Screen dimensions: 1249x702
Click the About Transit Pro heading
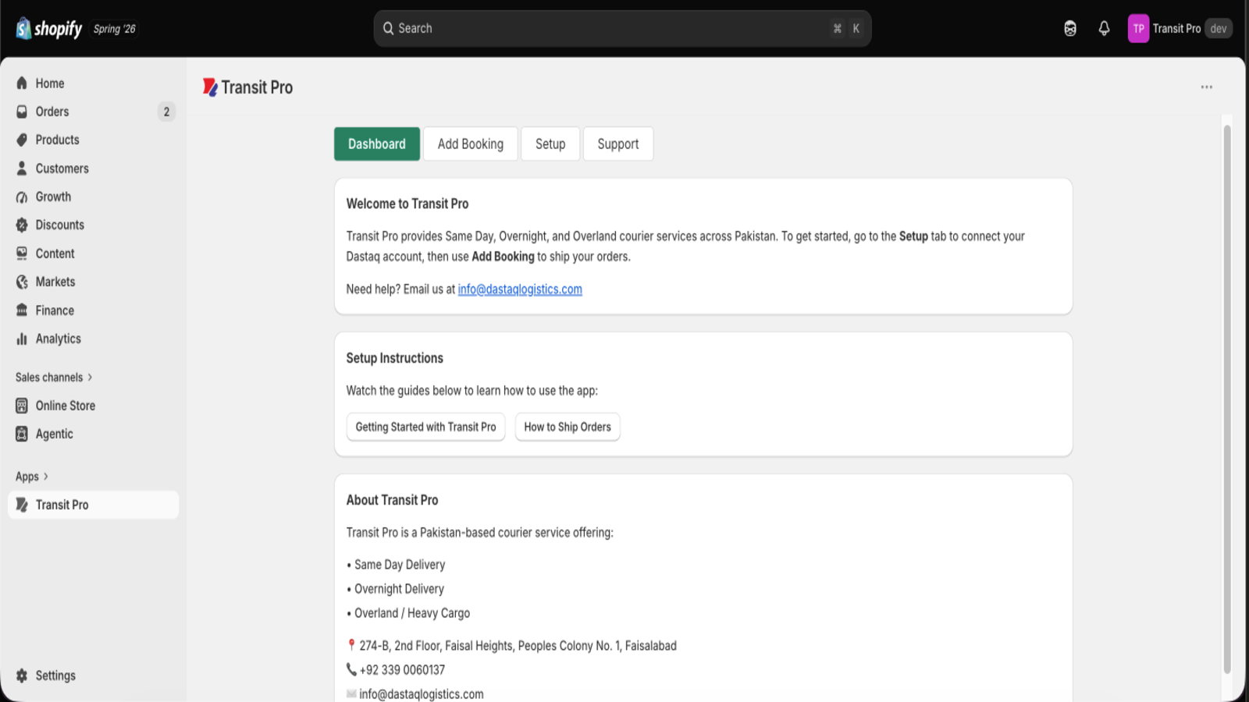pos(392,500)
